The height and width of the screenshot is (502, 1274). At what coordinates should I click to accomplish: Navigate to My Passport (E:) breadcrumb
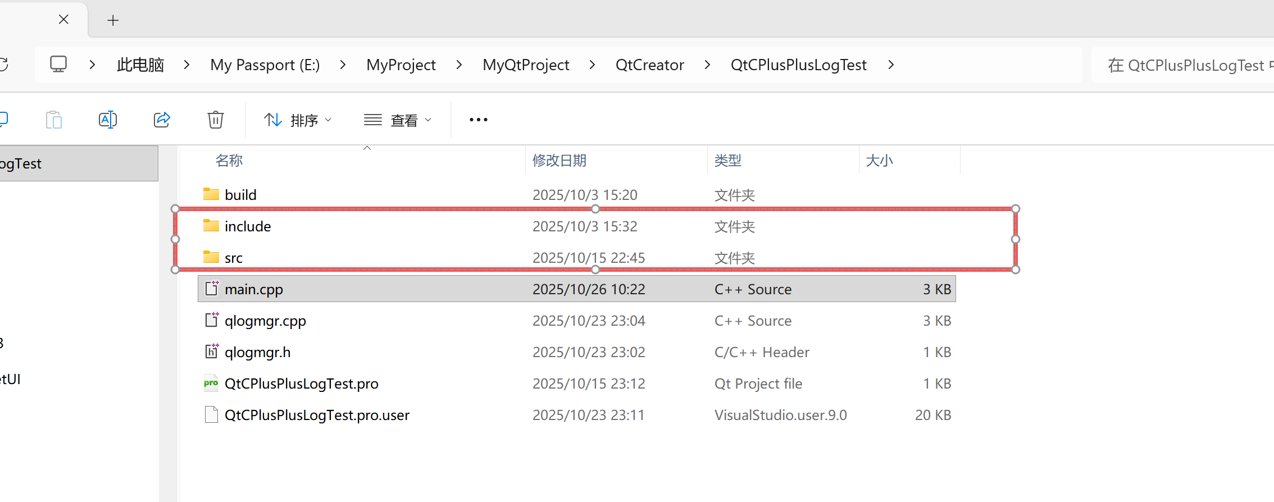click(265, 65)
